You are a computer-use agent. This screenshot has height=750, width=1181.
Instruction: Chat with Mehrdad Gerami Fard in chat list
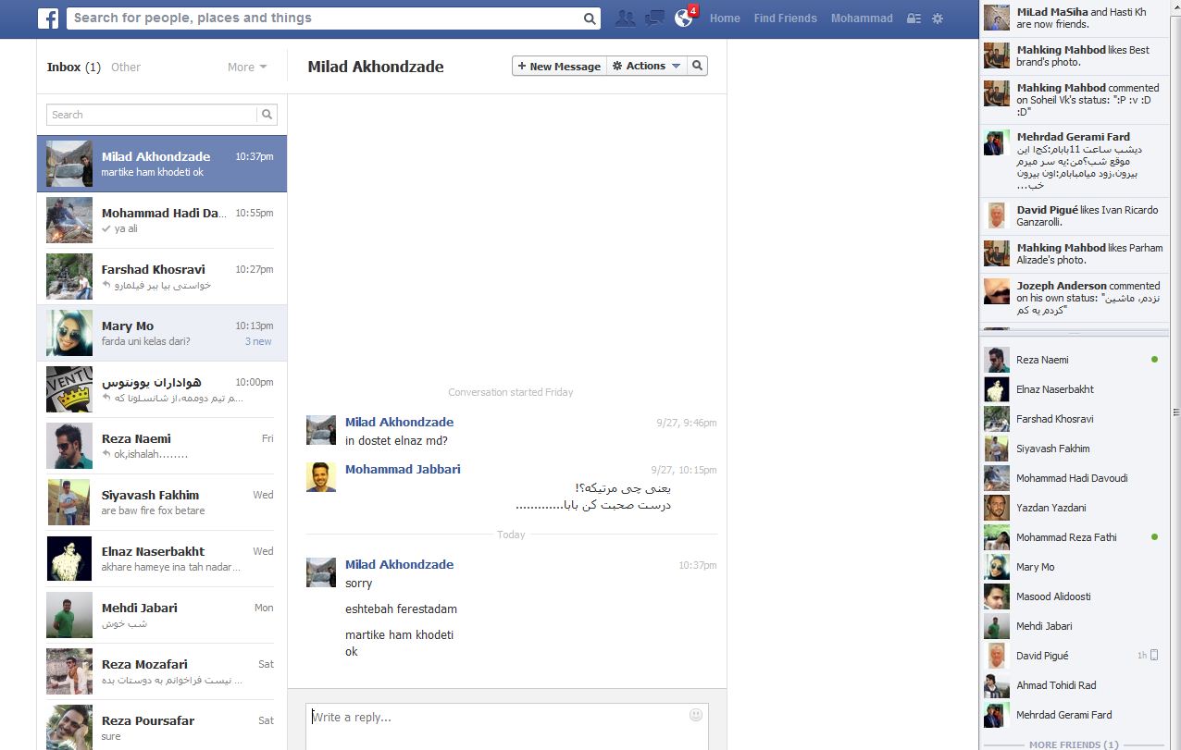tap(1074, 715)
